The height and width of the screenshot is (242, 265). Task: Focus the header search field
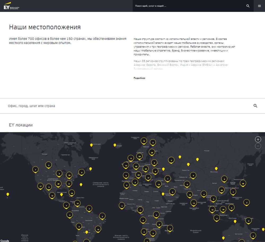point(188,6)
